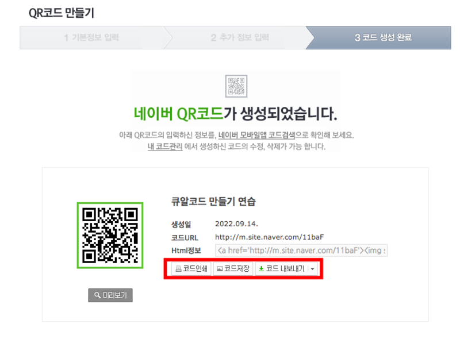
Task: Click the 코드저장 save image button
Action: click(x=233, y=269)
